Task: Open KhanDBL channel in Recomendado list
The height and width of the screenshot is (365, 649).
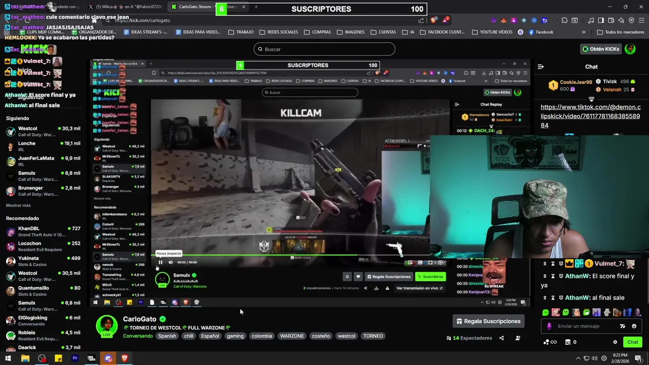Action: [43, 232]
